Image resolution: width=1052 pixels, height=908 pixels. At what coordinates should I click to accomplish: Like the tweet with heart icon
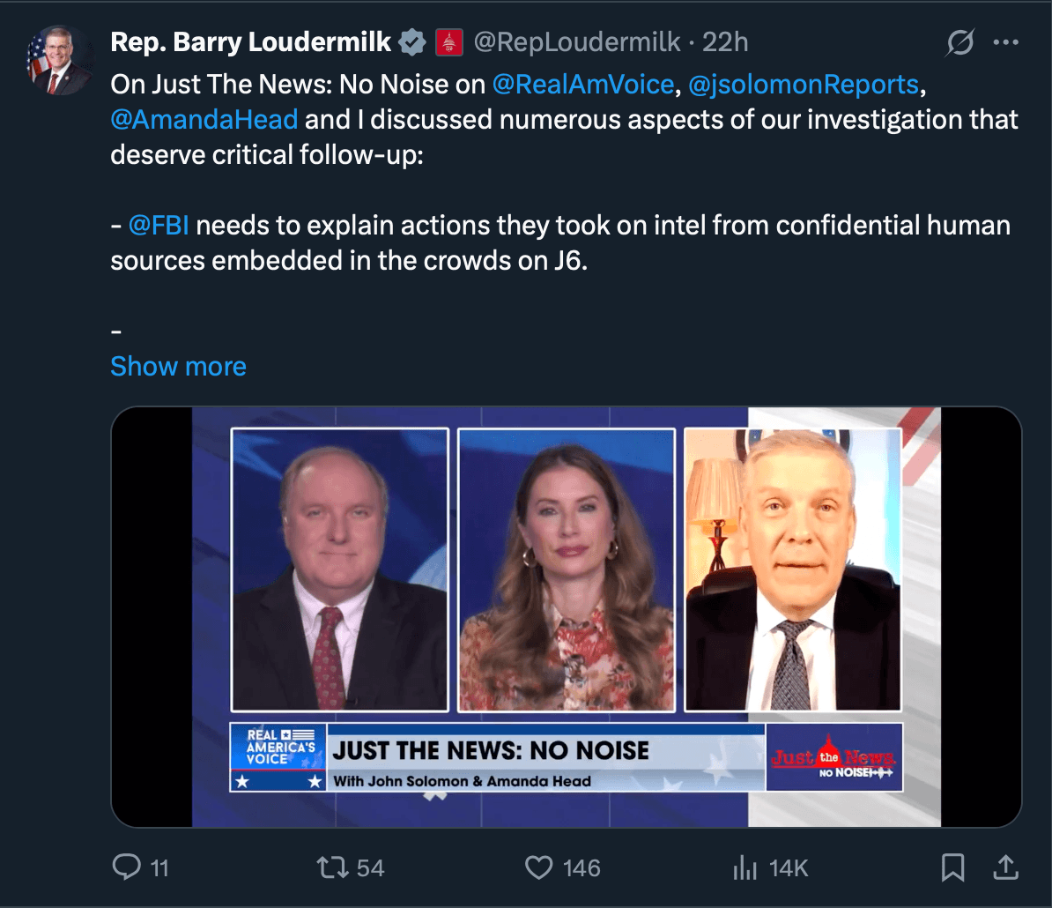pyautogui.click(x=538, y=867)
